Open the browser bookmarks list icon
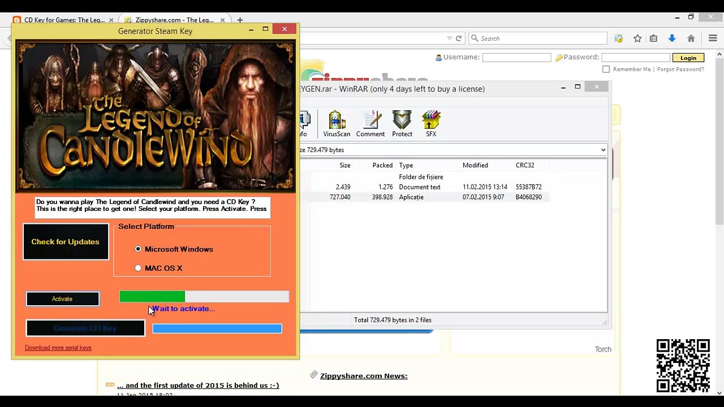724x407 pixels. pyautogui.click(x=653, y=38)
